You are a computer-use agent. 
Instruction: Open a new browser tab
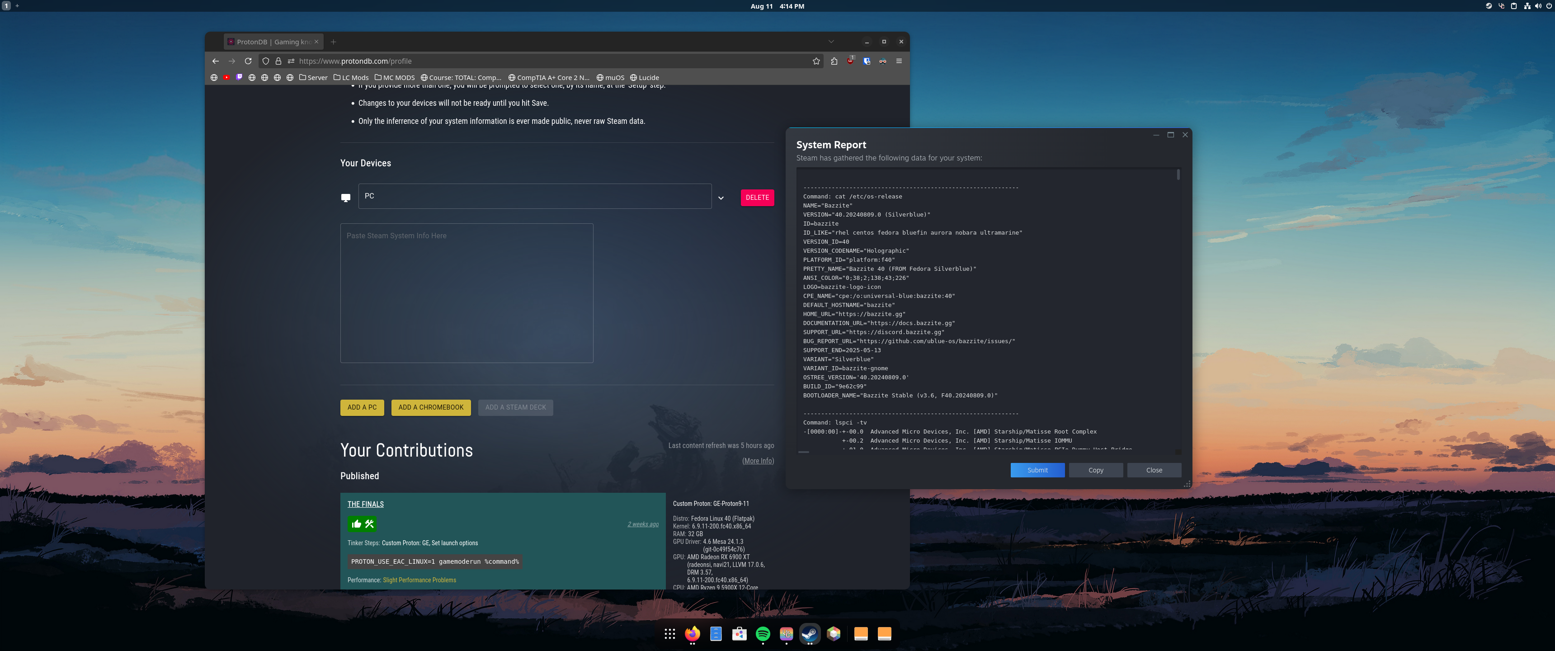333,42
